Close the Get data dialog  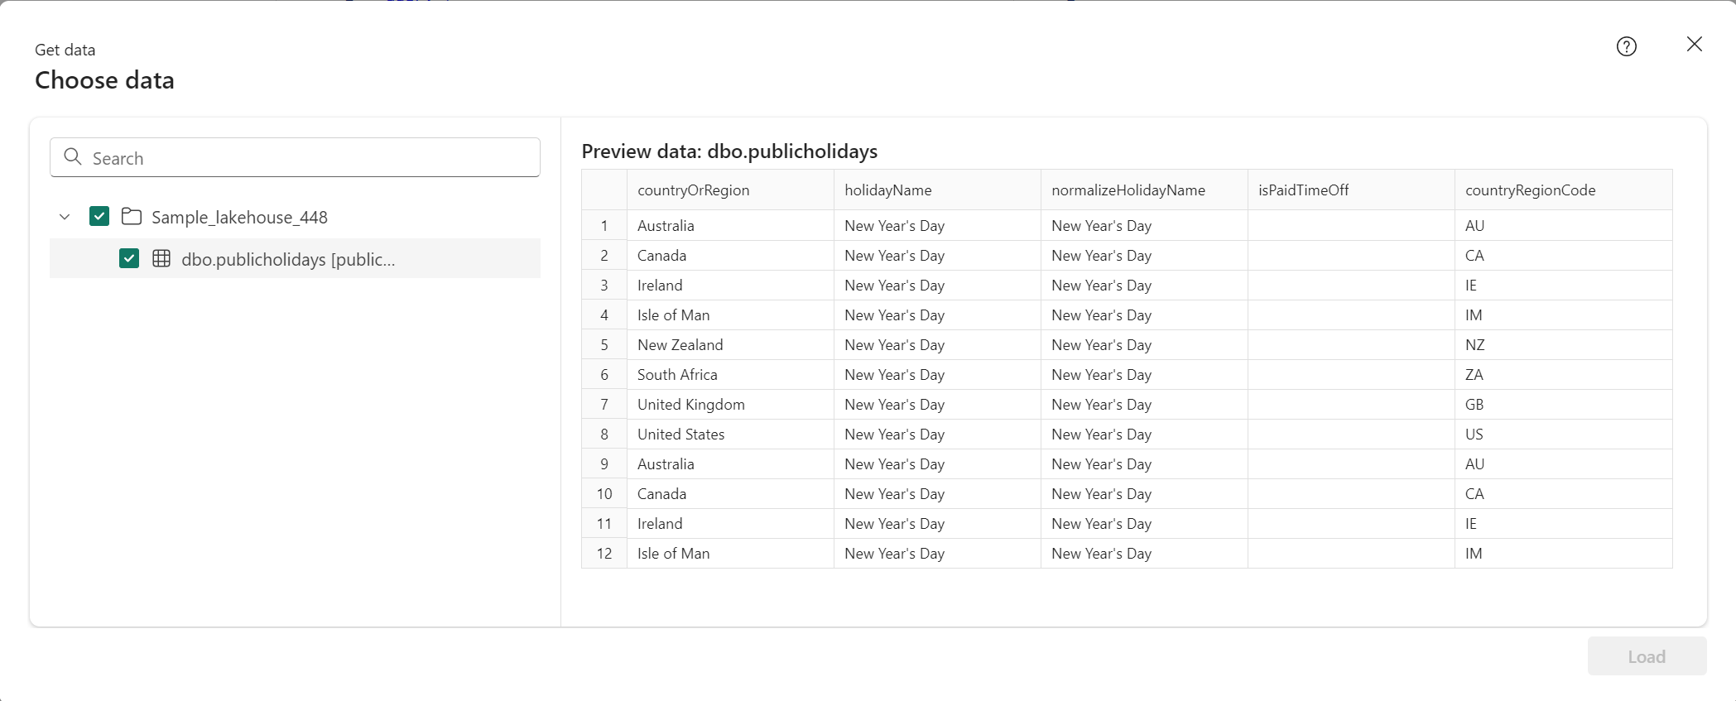(1694, 45)
